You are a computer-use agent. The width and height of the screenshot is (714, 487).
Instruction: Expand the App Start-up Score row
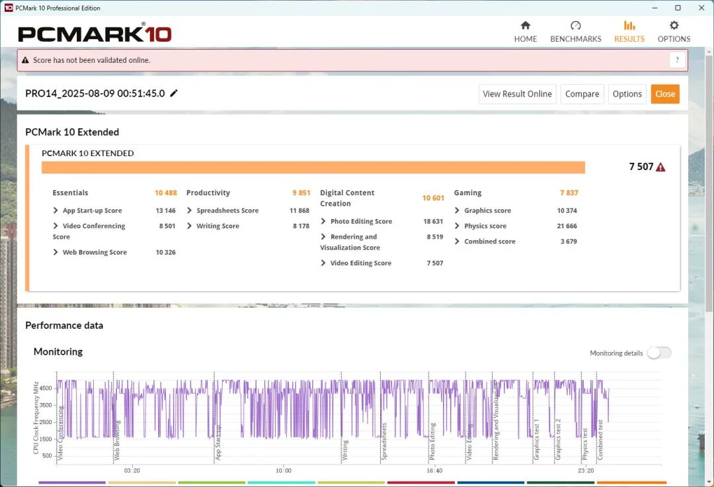pyautogui.click(x=56, y=210)
